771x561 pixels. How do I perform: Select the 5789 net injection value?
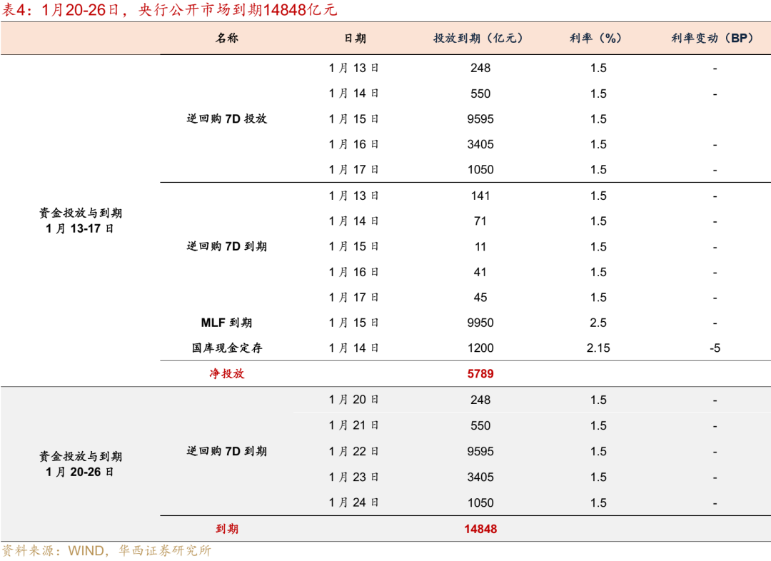point(480,373)
